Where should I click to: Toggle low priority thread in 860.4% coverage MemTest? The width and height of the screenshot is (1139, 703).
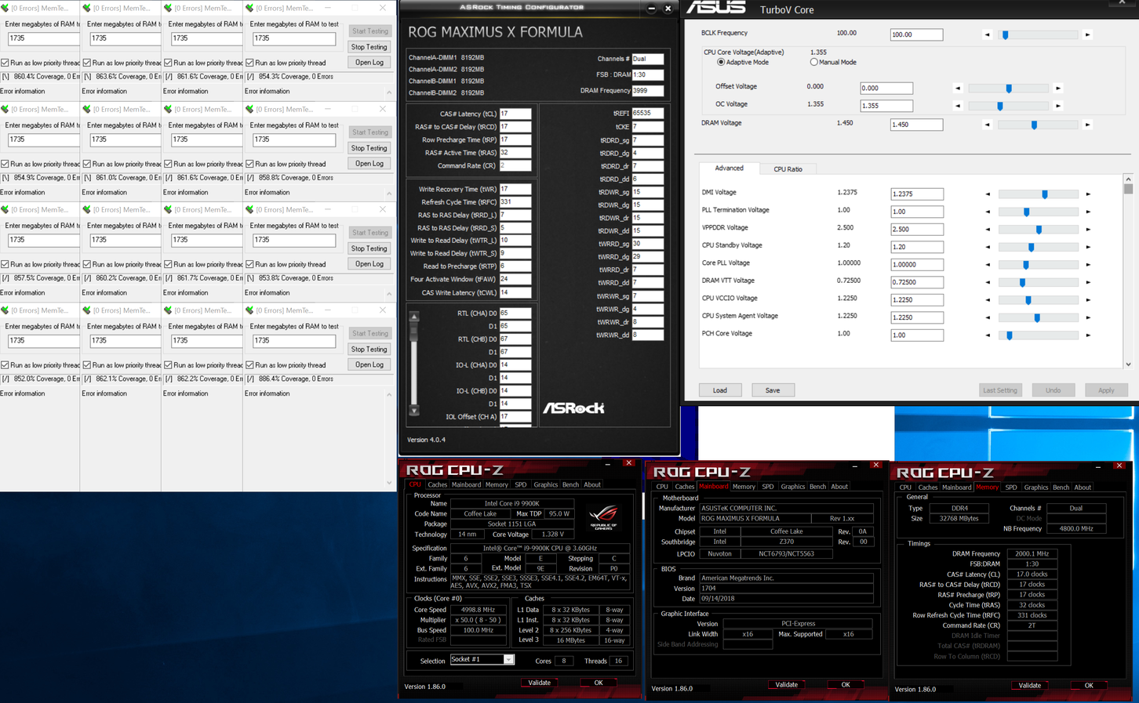(5, 63)
